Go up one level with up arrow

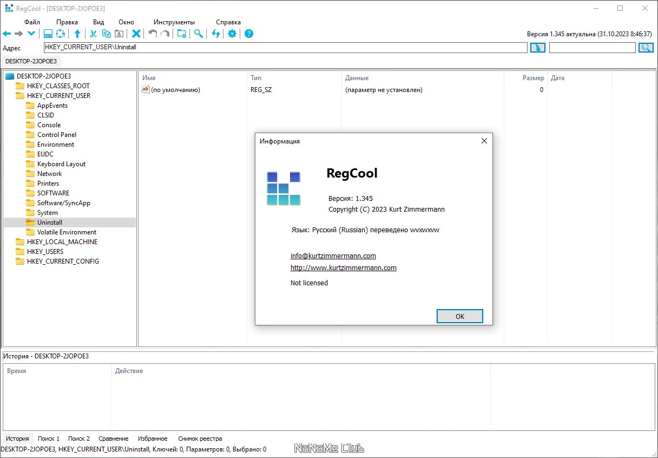point(77,34)
